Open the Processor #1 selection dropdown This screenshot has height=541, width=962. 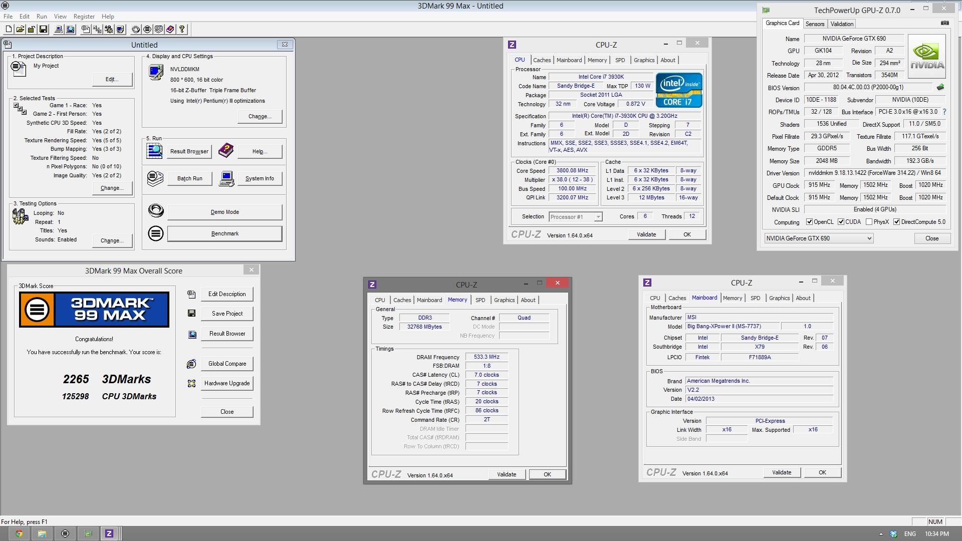[576, 217]
